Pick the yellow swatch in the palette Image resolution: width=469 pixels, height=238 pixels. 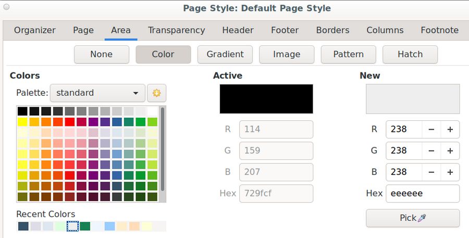22,122
